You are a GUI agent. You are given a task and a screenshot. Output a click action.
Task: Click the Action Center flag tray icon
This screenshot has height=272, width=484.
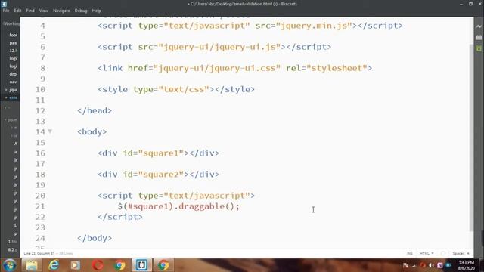pyautogui.click(x=405, y=265)
